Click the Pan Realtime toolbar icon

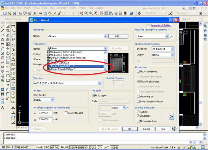(81, 13)
